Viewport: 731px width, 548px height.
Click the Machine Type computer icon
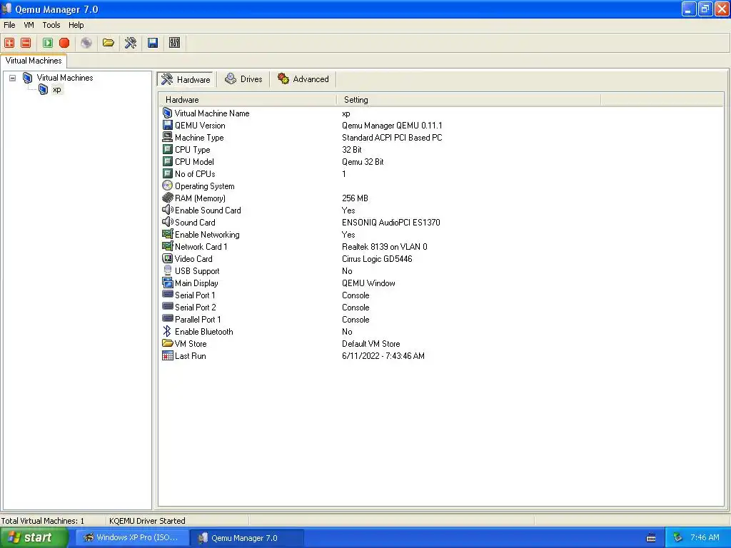pyautogui.click(x=167, y=137)
